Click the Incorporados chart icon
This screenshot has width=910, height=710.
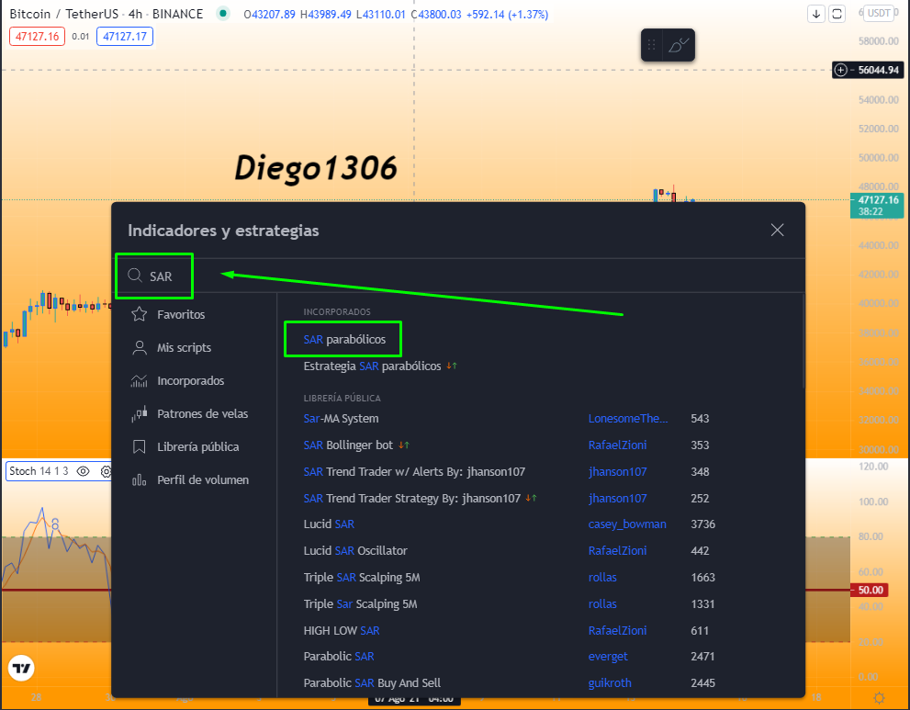(140, 380)
